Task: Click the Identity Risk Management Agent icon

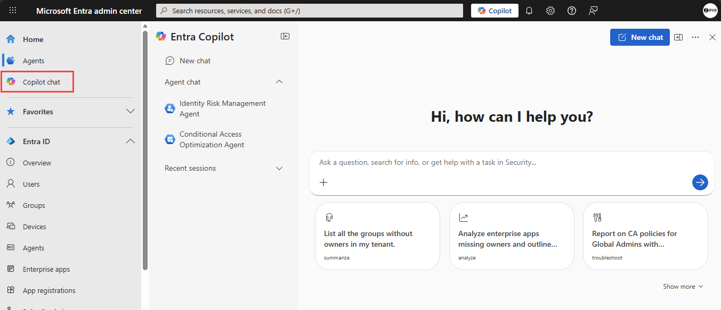Action: click(170, 108)
